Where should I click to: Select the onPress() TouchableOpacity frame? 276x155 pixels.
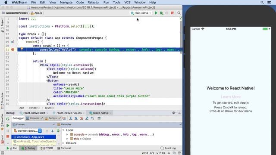tap(34, 141)
